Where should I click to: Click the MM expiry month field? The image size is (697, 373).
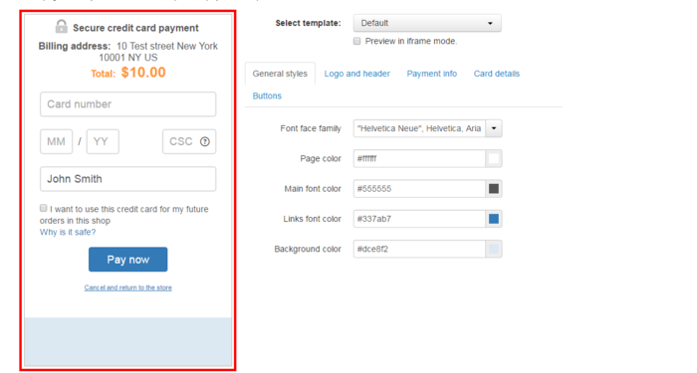[56, 141]
